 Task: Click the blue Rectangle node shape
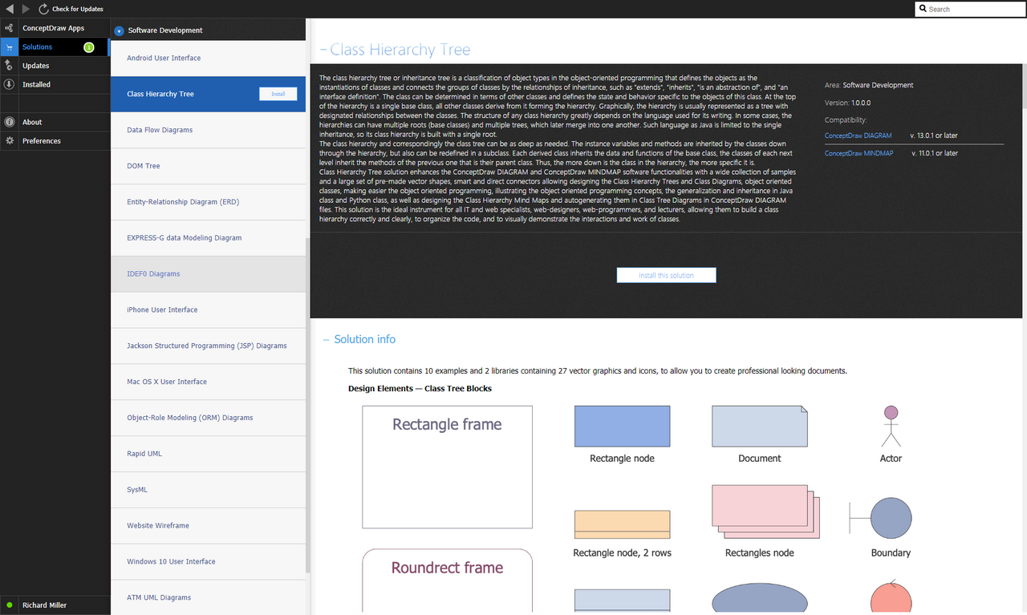pyautogui.click(x=622, y=426)
